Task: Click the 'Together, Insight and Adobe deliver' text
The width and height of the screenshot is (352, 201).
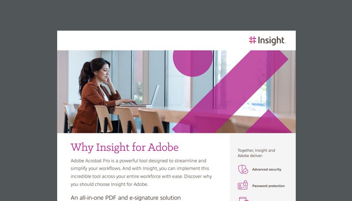Action: point(256,153)
